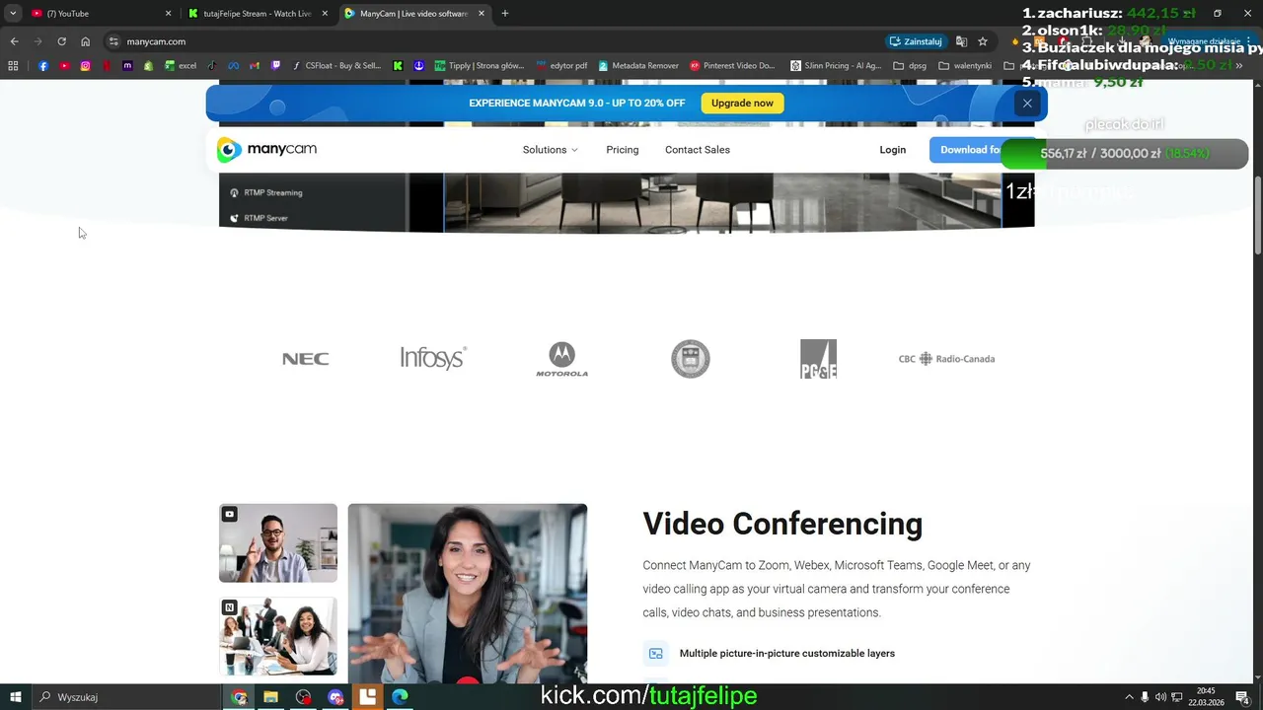Open the excel bookmark

pyautogui.click(x=181, y=66)
